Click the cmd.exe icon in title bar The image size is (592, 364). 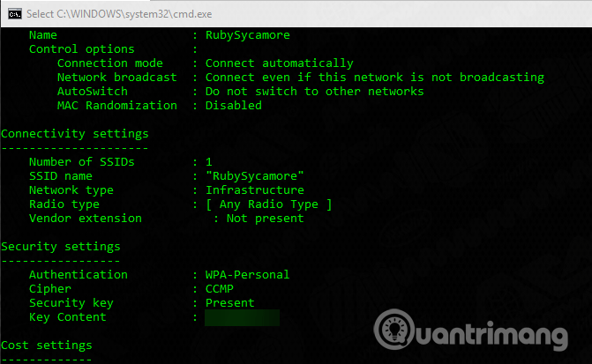(12, 13)
